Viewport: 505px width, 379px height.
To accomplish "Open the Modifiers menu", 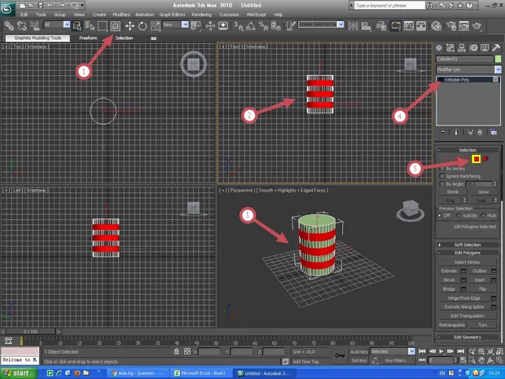I will coord(121,15).
